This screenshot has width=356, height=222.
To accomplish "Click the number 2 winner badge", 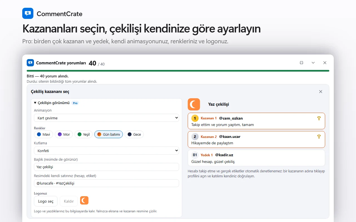I will 195,137.
